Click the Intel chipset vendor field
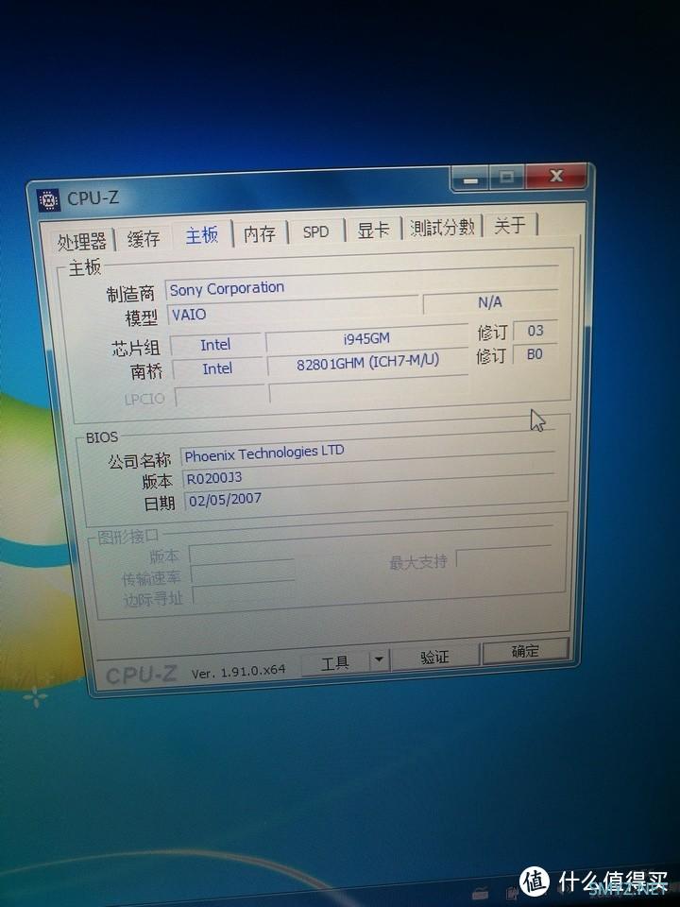 (215, 346)
